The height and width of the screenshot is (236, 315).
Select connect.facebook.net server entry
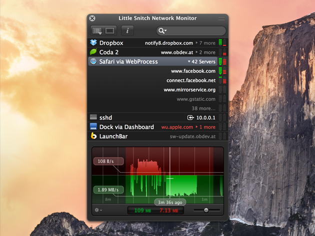click(191, 80)
